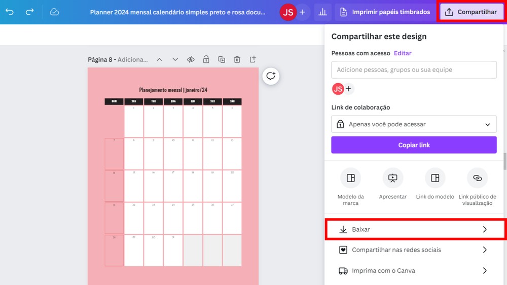Screen dimensions: 507x285
Task: Delete page 8 with the trash icon
Action: point(237,59)
